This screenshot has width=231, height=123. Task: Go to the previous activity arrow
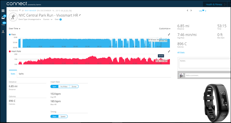coord(187,11)
